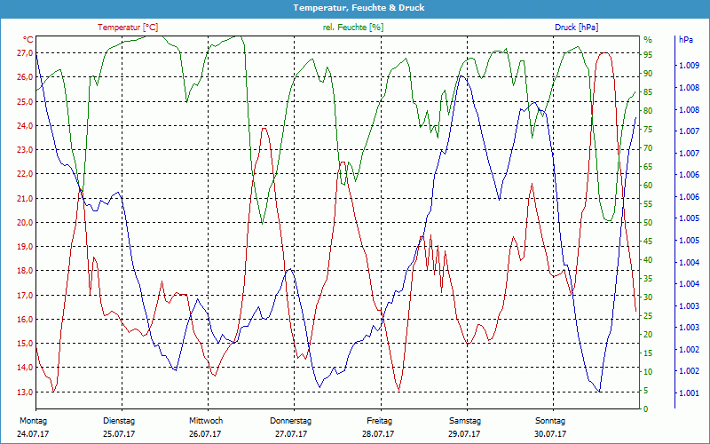Click green humidity axis value 10
Screen dimensions: 710x444
pyautogui.click(x=648, y=372)
